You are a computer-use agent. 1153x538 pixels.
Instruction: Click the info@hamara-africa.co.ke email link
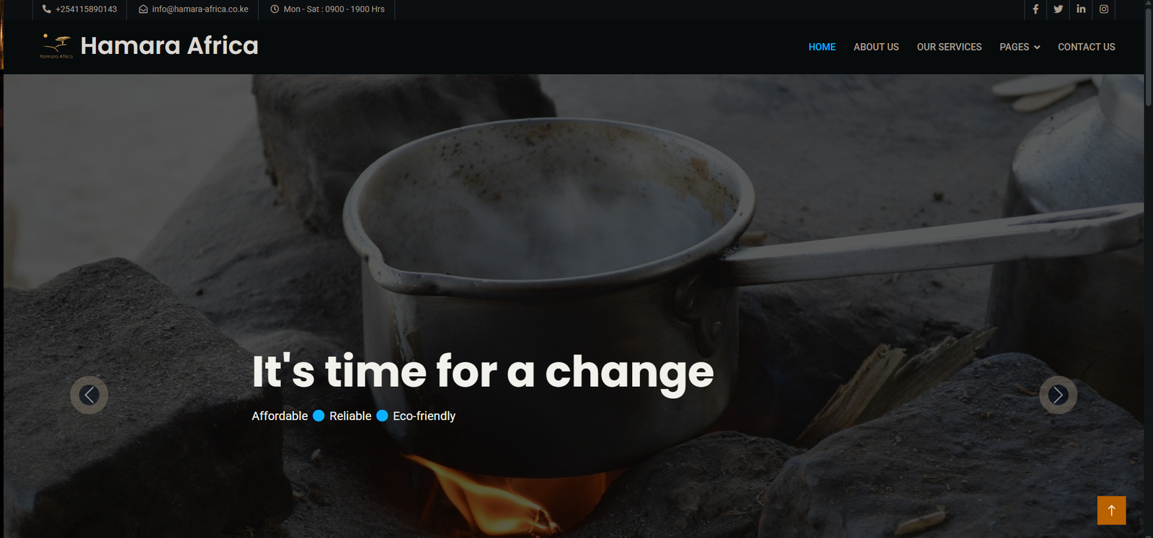(x=200, y=9)
